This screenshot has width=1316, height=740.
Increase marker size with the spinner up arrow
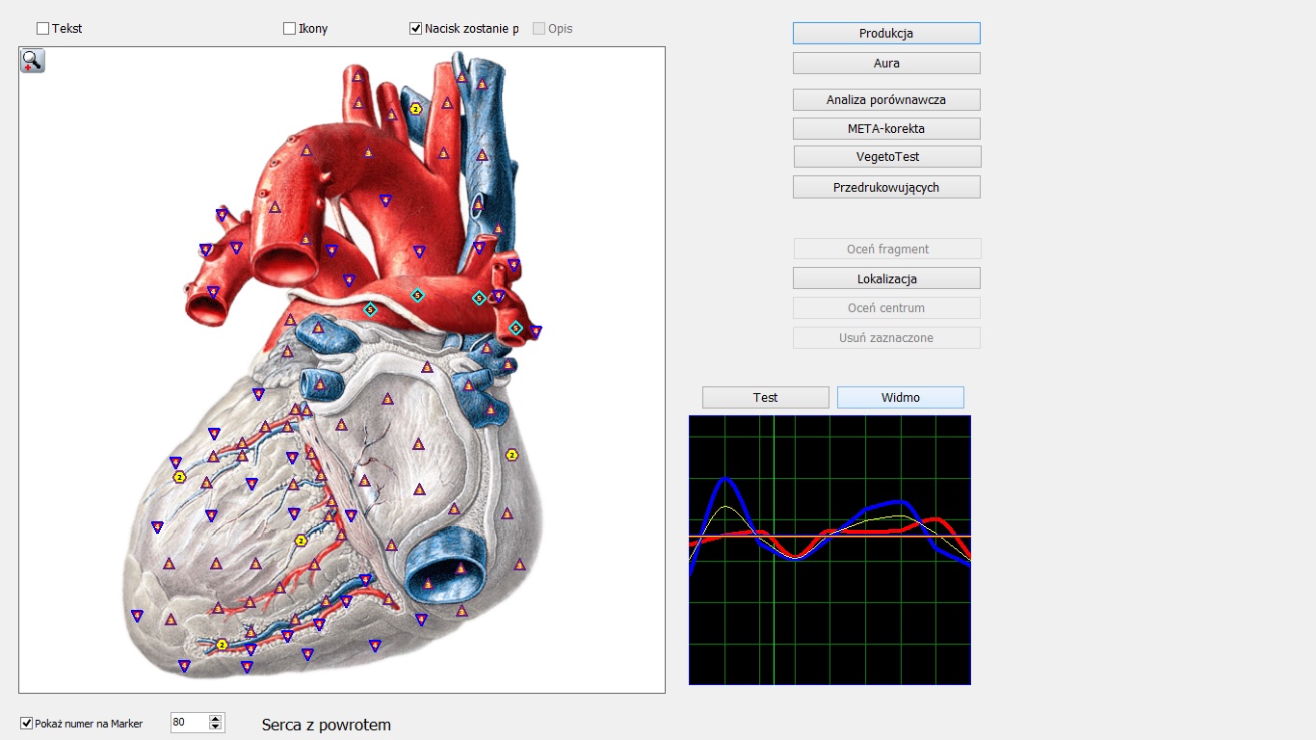(216, 718)
